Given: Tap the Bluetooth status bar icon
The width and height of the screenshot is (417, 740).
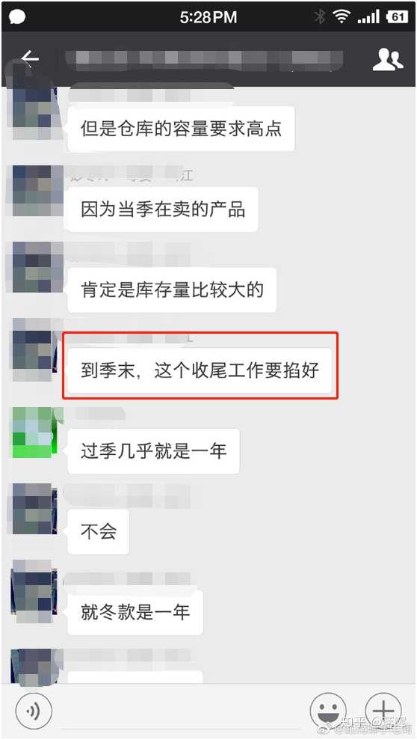Looking at the screenshot, I should (x=320, y=17).
